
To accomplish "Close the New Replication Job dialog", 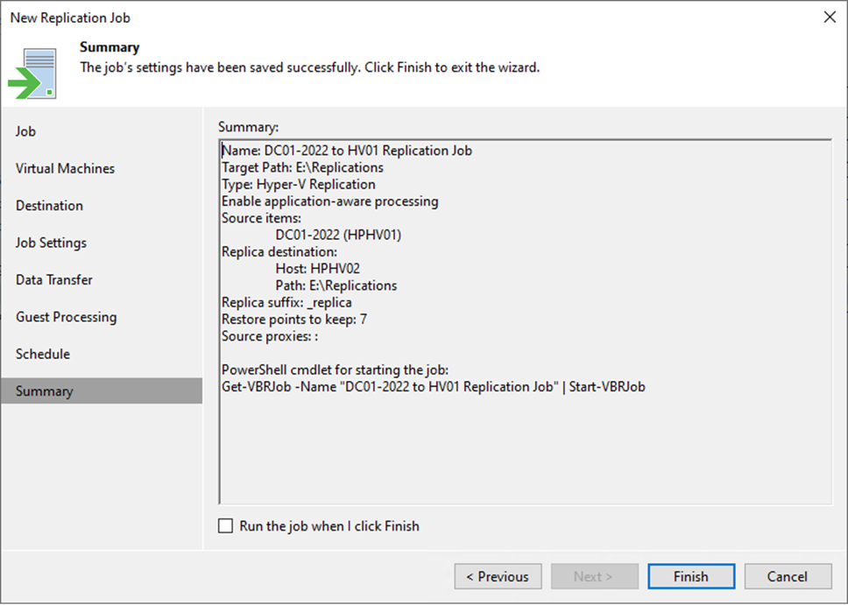I will coord(828,17).
